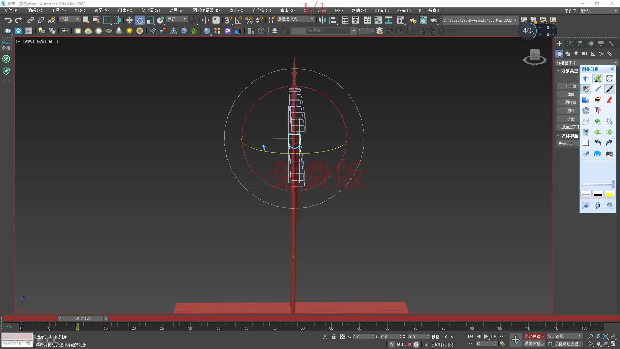Screen dimensions: 620x349
Task: Open the Rendered Frame Window icon
Action: coord(423,20)
